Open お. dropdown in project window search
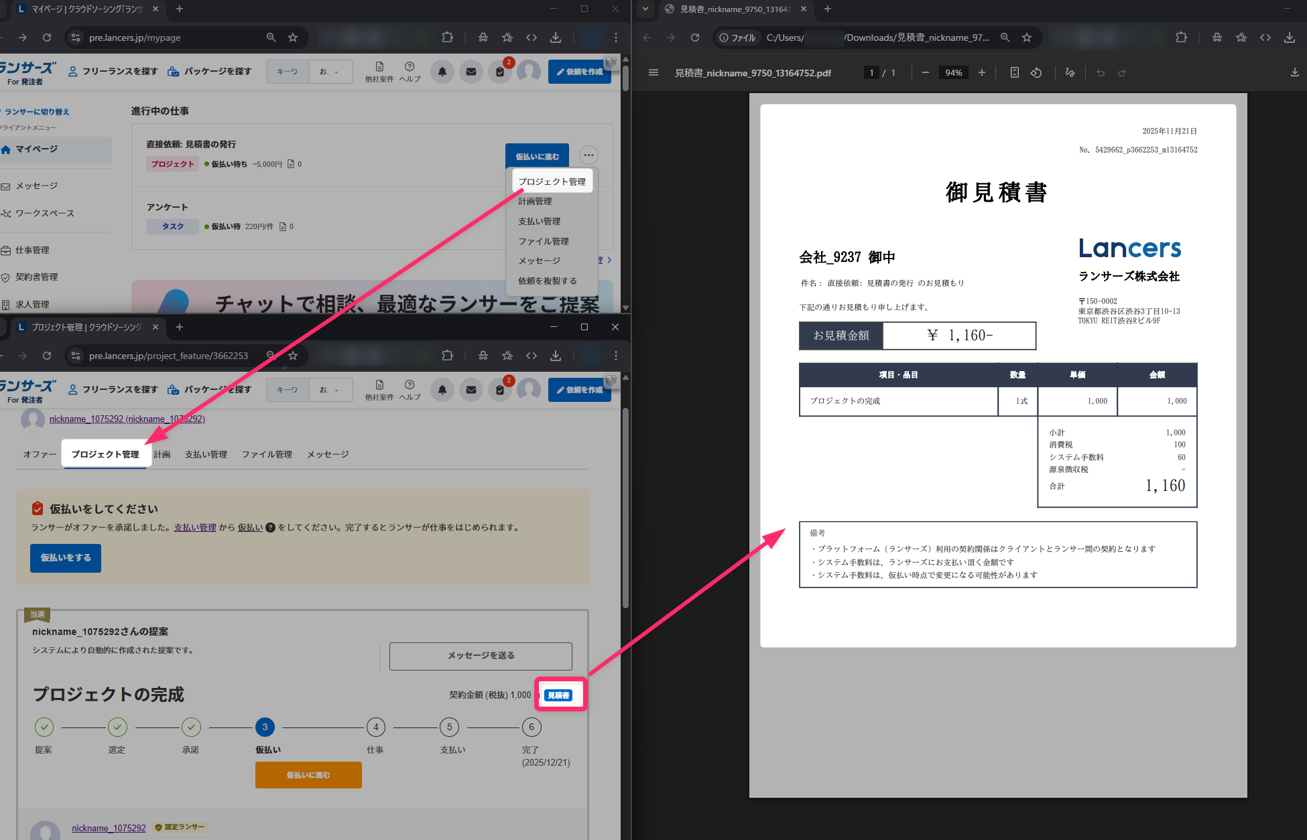Image resolution: width=1307 pixels, height=840 pixels. point(330,390)
